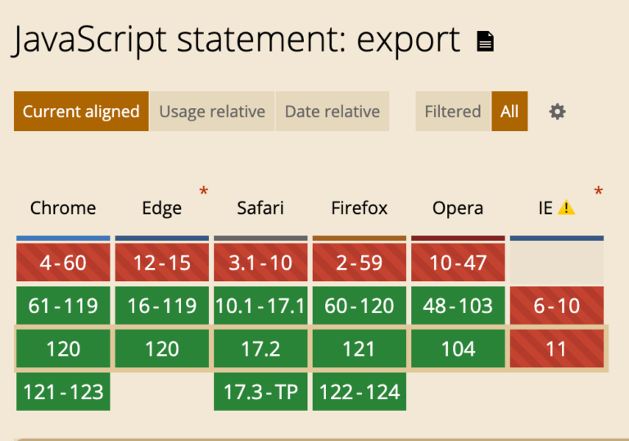This screenshot has height=441, width=629.
Task: Select the Chrome 121-123 future version cell
Action: [x=63, y=392]
